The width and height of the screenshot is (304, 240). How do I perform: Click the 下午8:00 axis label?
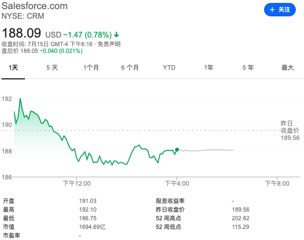click(277, 183)
